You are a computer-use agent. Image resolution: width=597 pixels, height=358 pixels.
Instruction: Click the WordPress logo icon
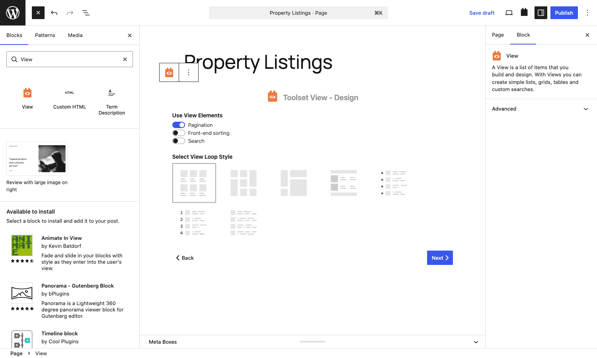pyautogui.click(x=13, y=13)
